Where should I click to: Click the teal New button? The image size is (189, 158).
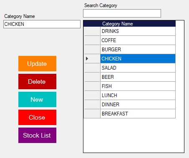37,100
